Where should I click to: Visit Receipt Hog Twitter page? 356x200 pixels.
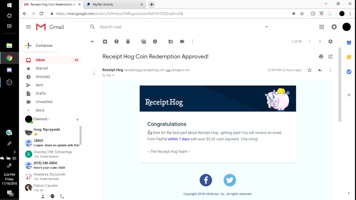click(x=230, y=180)
